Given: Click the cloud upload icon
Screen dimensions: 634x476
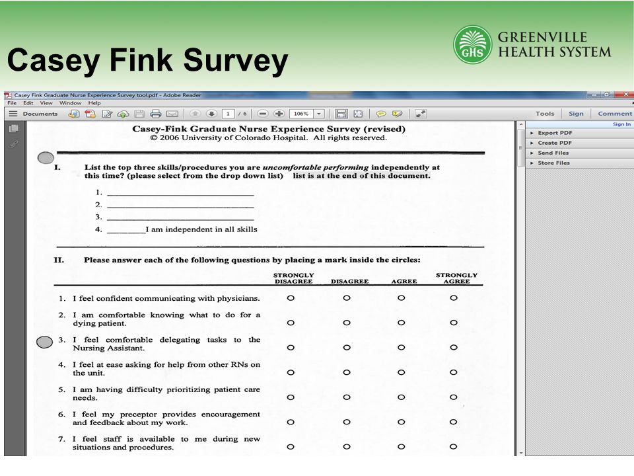Looking at the screenshot, I should 123,114.
